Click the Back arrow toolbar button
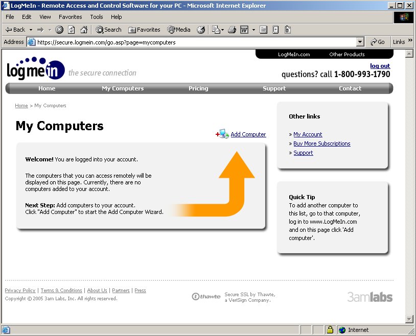The width and height of the screenshot is (416, 336). pyautogui.click(x=15, y=30)
